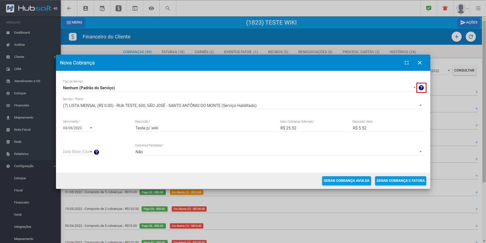Open the terminal console toolbar icon
486x243 pixels.
click(x=135, y=8)
